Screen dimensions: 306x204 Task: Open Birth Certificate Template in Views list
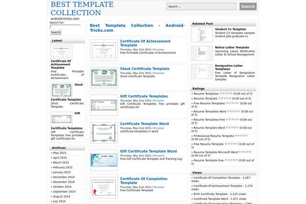211,194
